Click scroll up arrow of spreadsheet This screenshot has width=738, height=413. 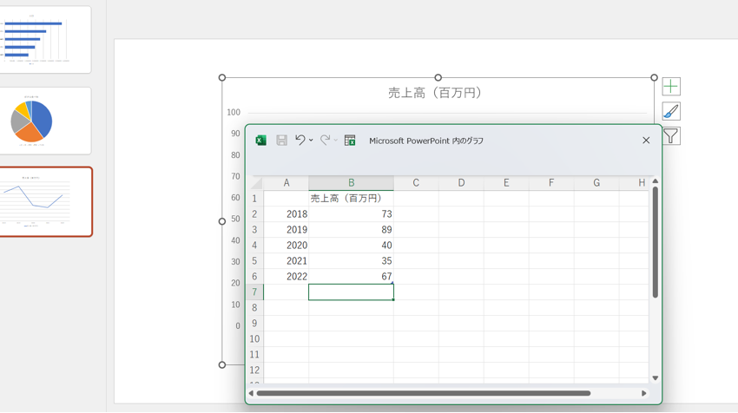(x=656, y=181)
